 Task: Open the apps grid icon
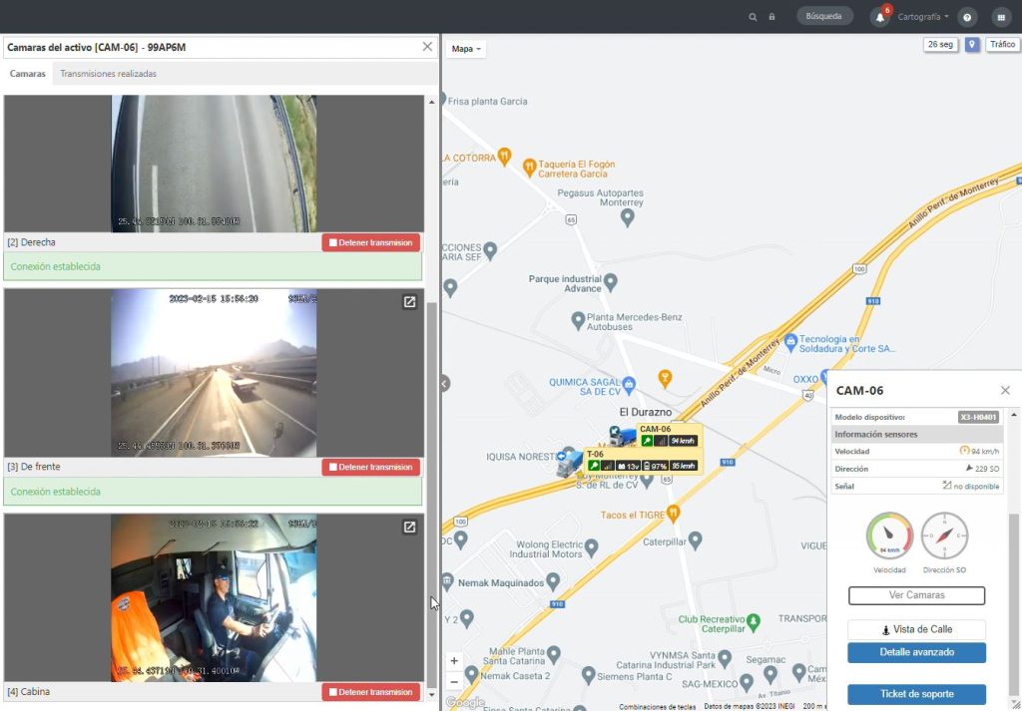pyautogui.click(x=1000, y=17)
